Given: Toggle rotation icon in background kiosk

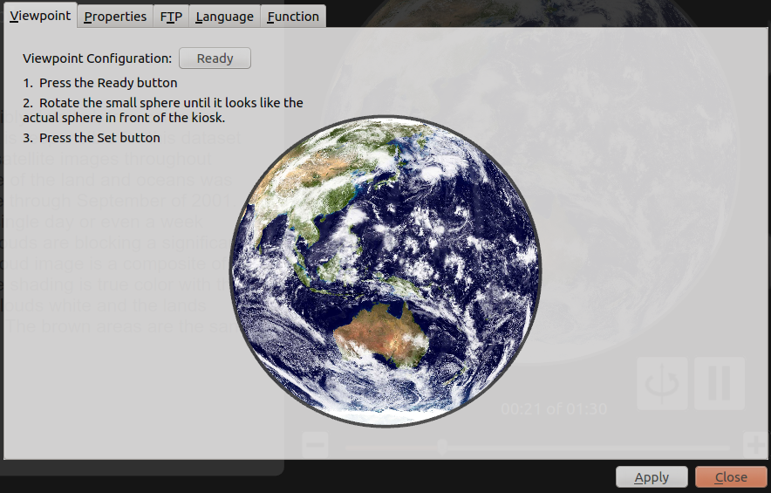Looking at the screenshot, I should (x=662, y=383).
